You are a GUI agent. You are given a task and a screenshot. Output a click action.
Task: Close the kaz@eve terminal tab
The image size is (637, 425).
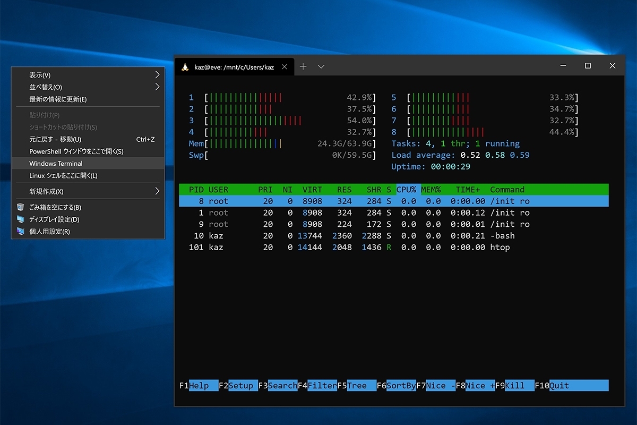tap(285, 67)
